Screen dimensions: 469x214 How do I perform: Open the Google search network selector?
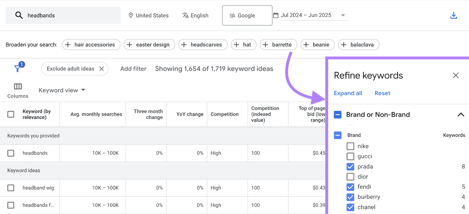(247, 16)
